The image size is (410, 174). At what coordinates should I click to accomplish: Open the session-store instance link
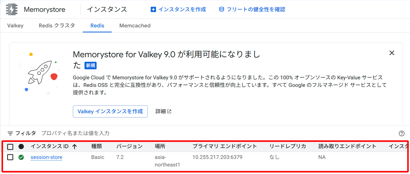pyautogui.click(x=46, y=157)
